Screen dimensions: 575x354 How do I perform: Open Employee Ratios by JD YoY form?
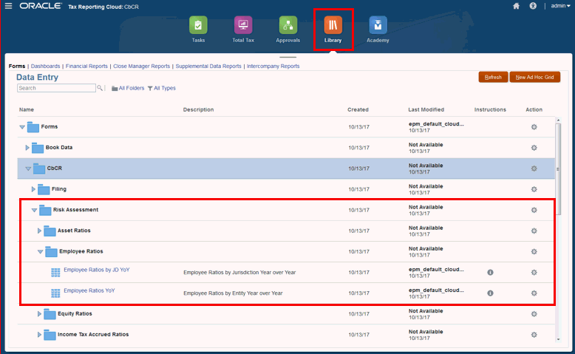tap(96, 270)
